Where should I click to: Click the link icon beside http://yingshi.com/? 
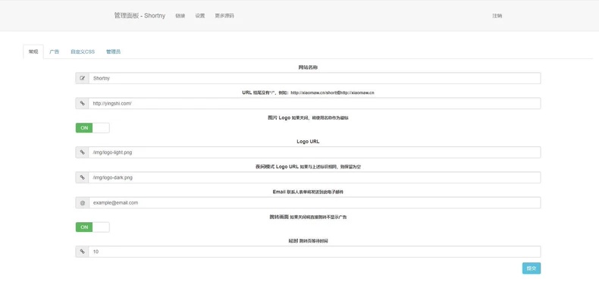[x=82, y=104]
